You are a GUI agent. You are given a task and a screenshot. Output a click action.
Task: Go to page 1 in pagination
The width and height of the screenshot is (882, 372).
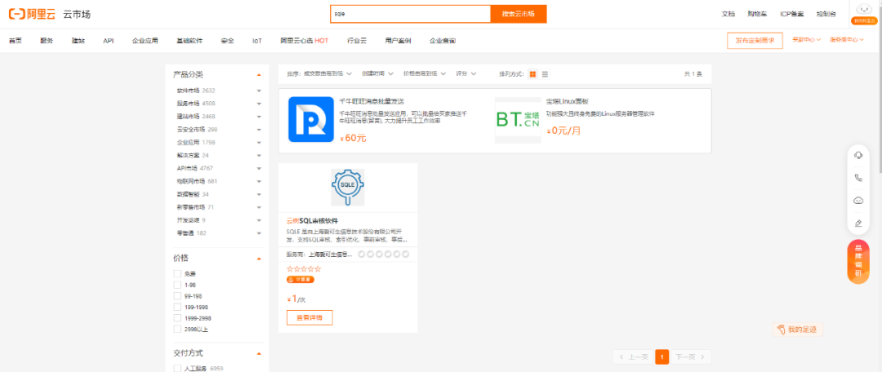(x=662, y=356)
